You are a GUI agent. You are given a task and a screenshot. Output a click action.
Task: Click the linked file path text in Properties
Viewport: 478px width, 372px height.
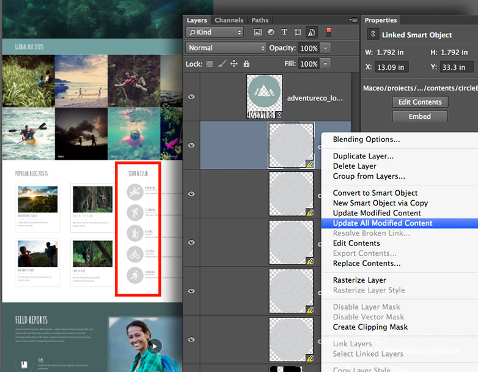pos(421,88)
